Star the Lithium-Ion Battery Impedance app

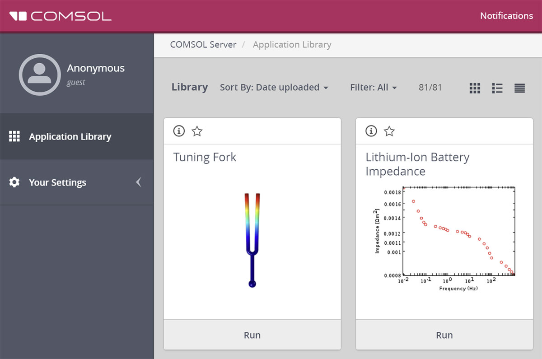389,131
